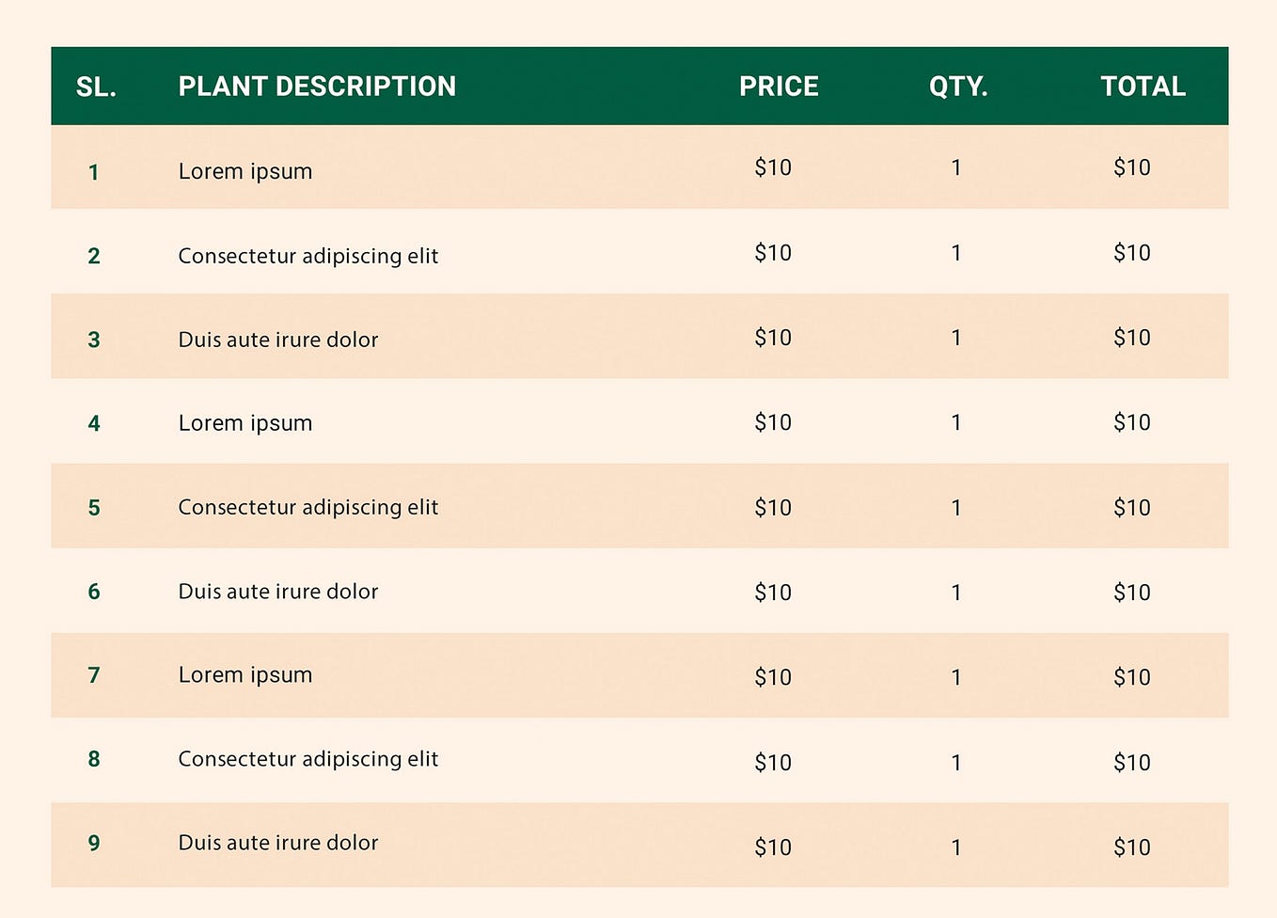
Task: Click the quantity value in row 6
Action: 956,593
